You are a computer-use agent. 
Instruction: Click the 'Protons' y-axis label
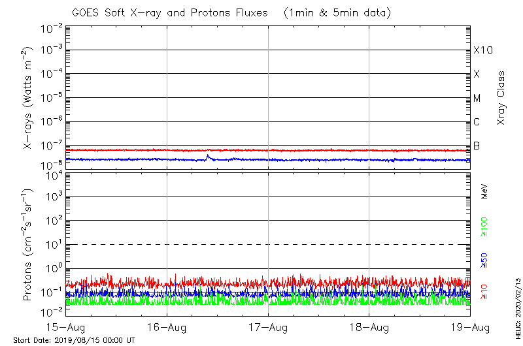point(29,245)
